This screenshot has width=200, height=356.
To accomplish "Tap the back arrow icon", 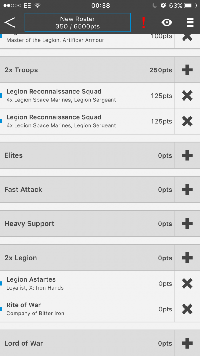I will (x=10, y=23).
